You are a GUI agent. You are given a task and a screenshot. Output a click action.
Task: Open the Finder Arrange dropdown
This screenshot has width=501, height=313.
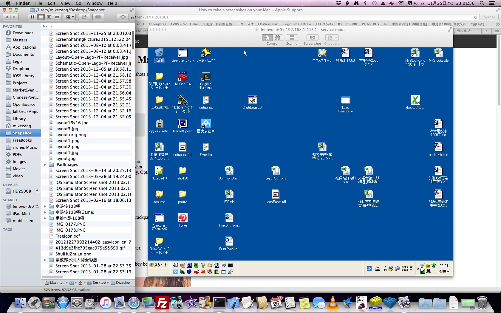(x=70, y=17)
